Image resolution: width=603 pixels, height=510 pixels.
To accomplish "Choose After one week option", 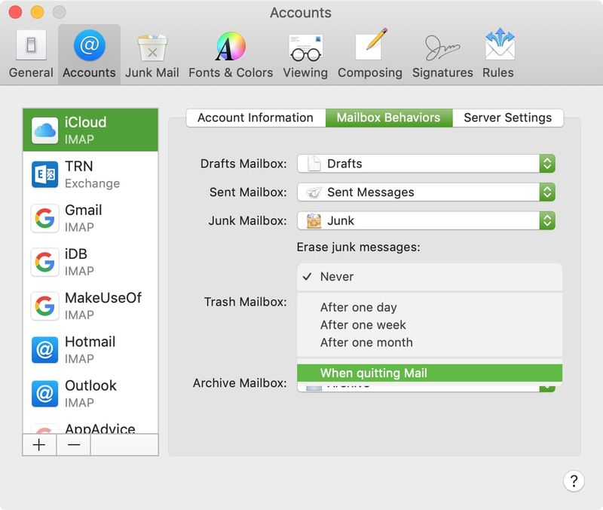I will pos(430,325).
